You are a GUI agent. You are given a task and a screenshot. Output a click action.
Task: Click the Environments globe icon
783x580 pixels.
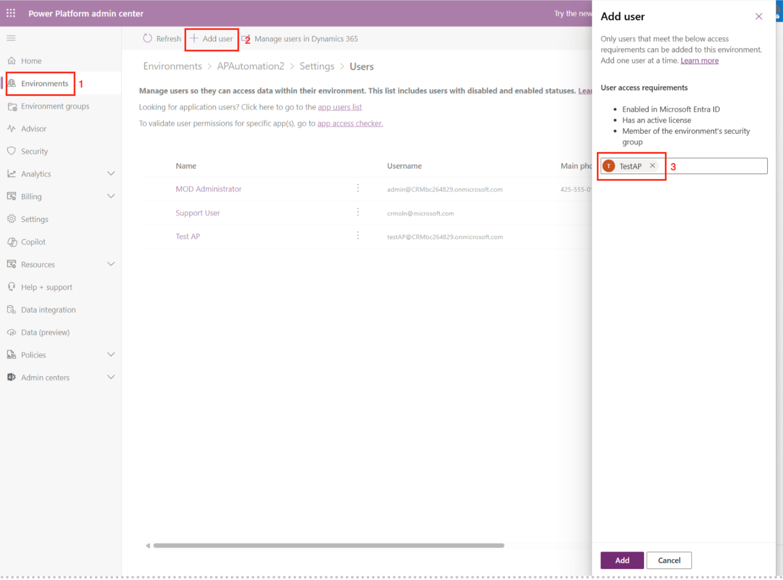[12, 83]
